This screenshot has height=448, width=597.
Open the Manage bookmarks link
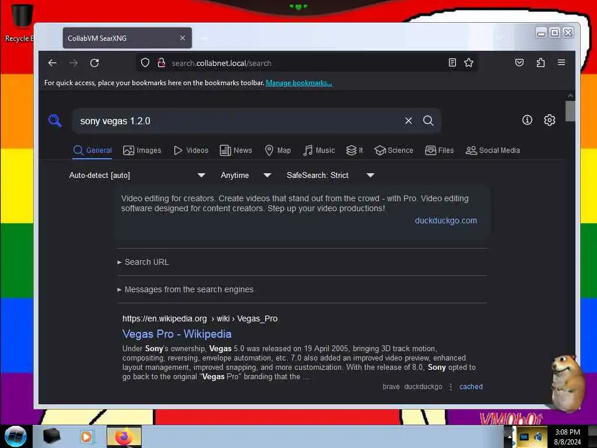(299, 83)
